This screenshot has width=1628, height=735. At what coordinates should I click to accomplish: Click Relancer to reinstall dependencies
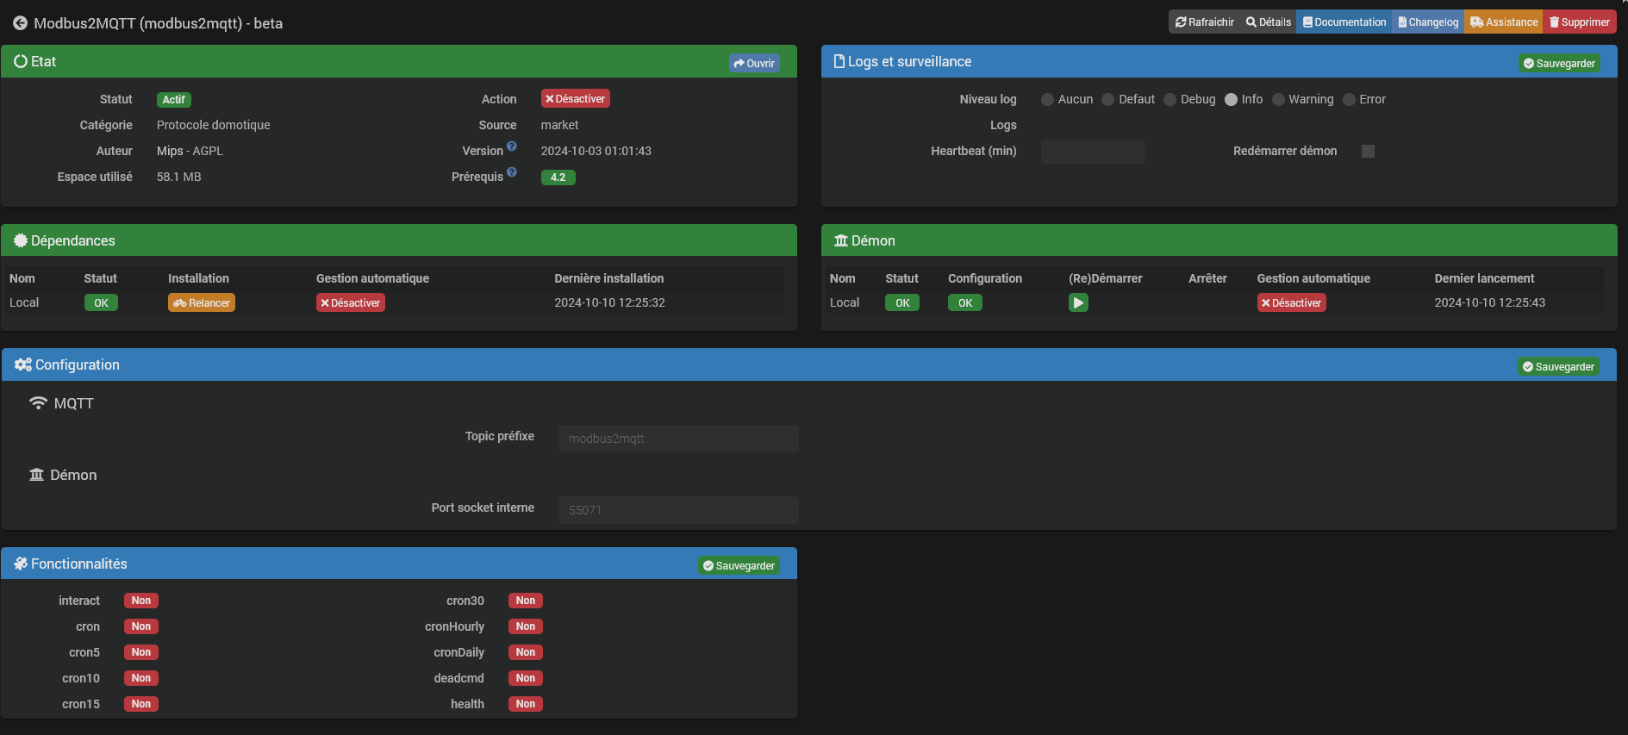coord(202,303)
